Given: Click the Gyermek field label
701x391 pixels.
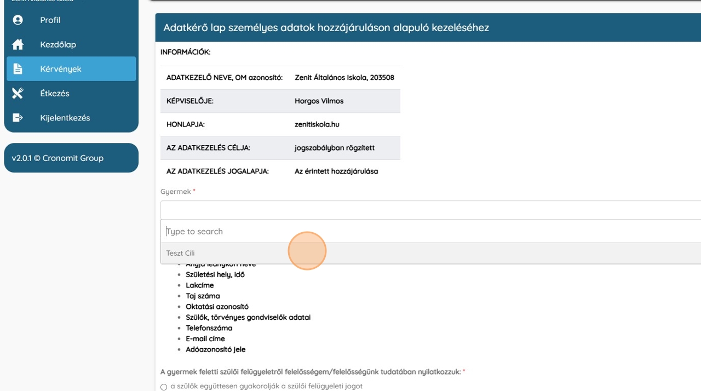Looking at the screenshot, I should (176, 192).
